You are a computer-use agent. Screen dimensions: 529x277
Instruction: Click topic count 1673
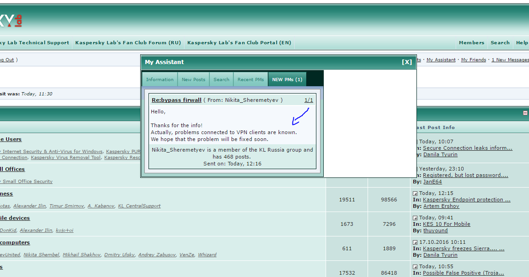point(347,224)
